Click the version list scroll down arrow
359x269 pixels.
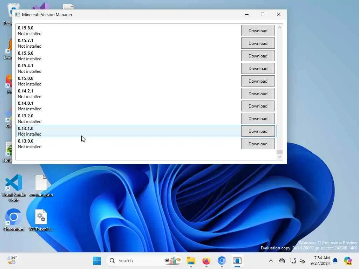tap(279, 157)
